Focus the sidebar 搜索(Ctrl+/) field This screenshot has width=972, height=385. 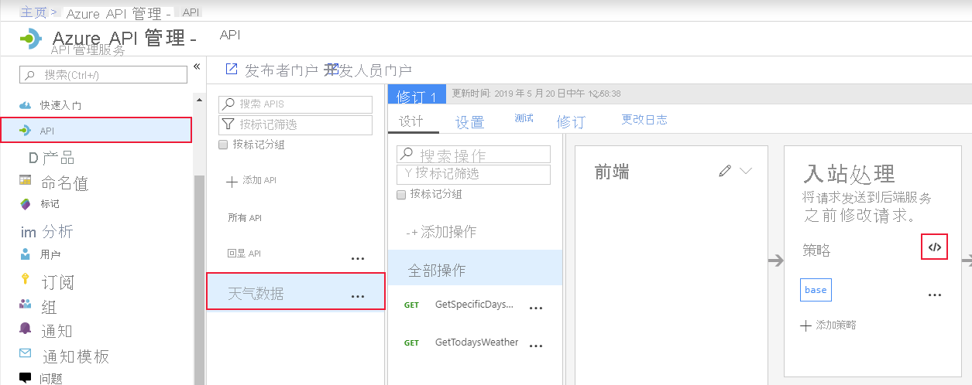104,75
